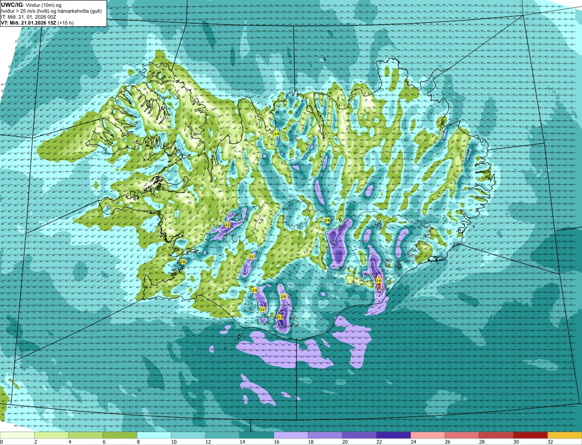Image resolution: width=582 pixels, height=445 pixels.
Task: Click the legend scale label '2'
Action: tap(35, 442)
